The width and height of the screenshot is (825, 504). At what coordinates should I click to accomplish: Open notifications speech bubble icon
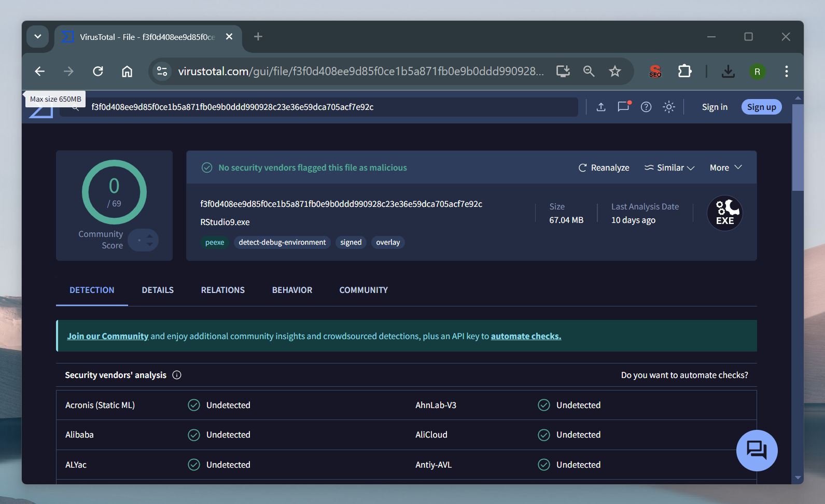623,106
